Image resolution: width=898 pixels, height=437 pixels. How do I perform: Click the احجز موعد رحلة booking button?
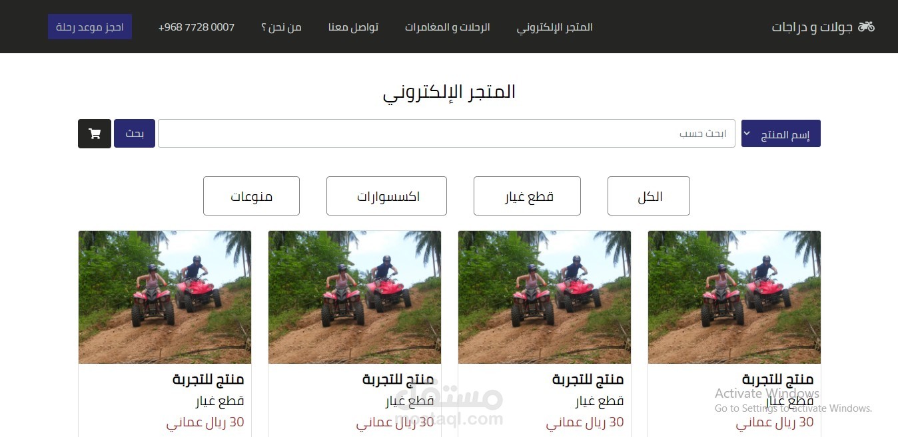(90, 27)
